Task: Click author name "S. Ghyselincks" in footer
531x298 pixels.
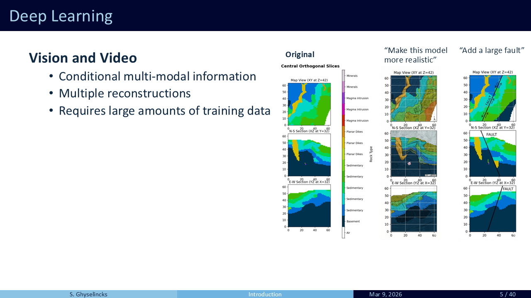Action: point(88,294)
